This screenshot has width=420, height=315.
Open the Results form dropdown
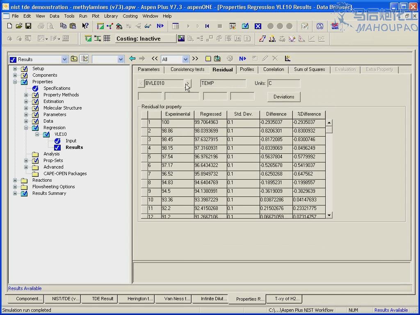pyautogui.click(x=64, y=59)
